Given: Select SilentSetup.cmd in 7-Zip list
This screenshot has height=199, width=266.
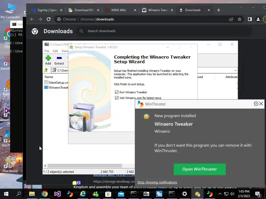Looking at the screenshot, I should 56,82.
